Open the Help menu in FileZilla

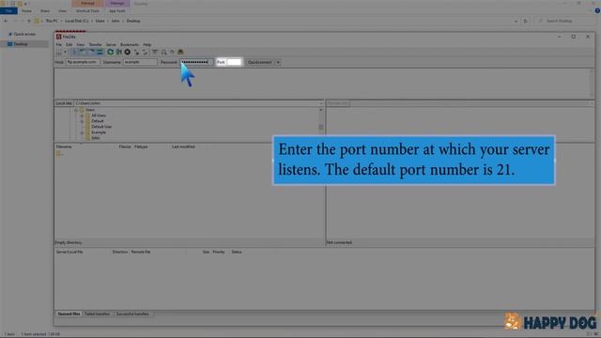[x=147, y=44]
